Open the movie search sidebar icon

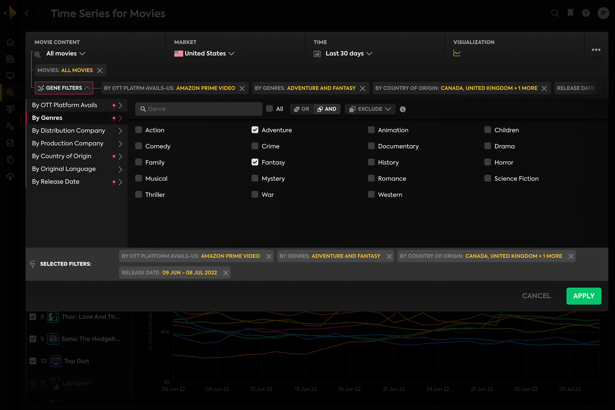[10, 92]
